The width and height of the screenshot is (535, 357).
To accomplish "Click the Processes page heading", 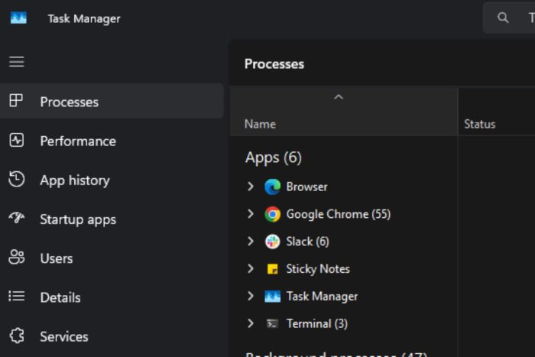I will (x=274, y=63).
